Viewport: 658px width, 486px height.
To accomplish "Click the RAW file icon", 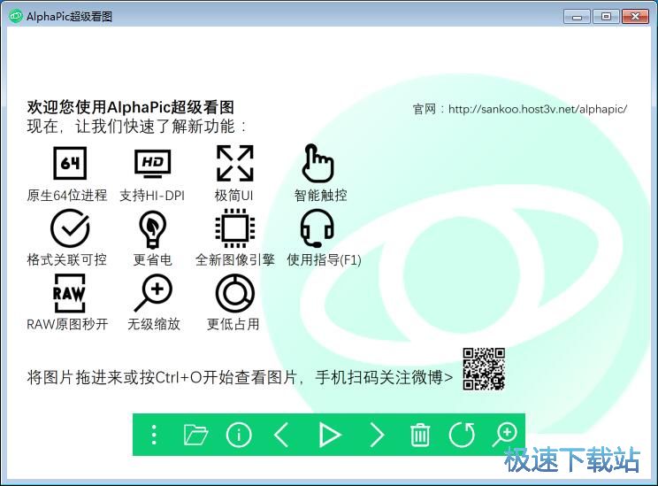I will [x=70, y=293].
